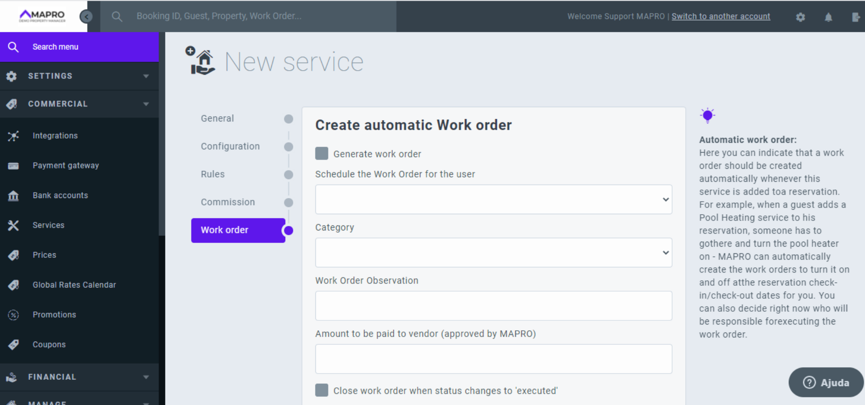This screenshot has width=865, height=405.
Task: Click the Bank accounts building icon
Action: coord(14,196)
